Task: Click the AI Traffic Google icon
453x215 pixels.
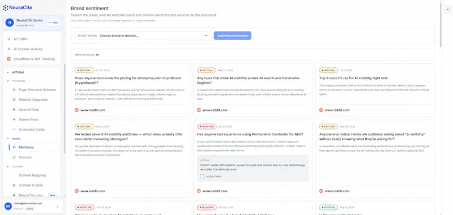Action: [9, 39]
